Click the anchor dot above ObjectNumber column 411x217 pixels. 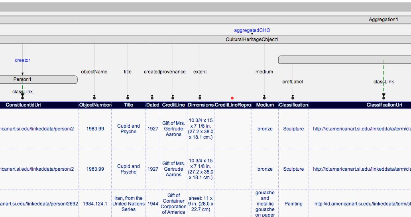click(x=94, y=97)
